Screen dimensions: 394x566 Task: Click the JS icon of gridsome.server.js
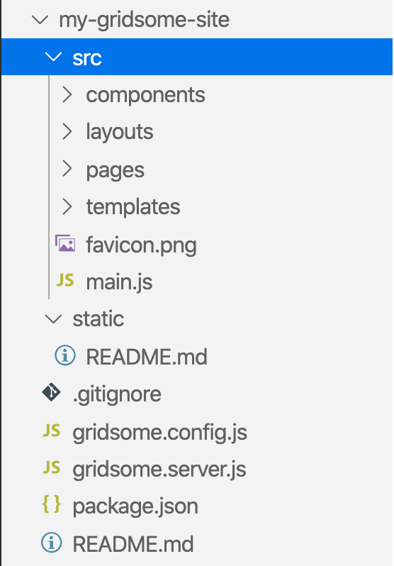pos(52,467)
